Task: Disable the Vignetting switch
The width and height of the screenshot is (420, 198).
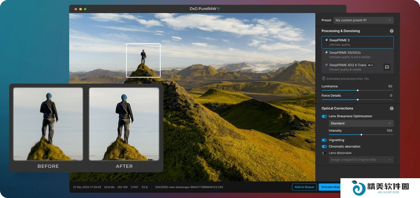Action: pos(324,140)
